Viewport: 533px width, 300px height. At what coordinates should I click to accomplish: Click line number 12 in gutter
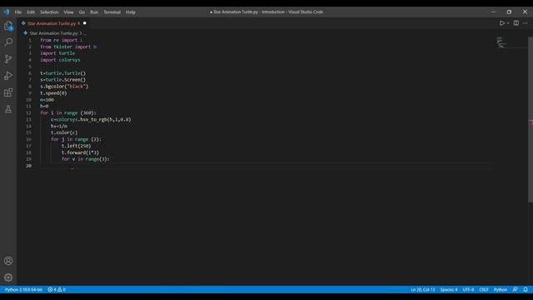(28, 113)
